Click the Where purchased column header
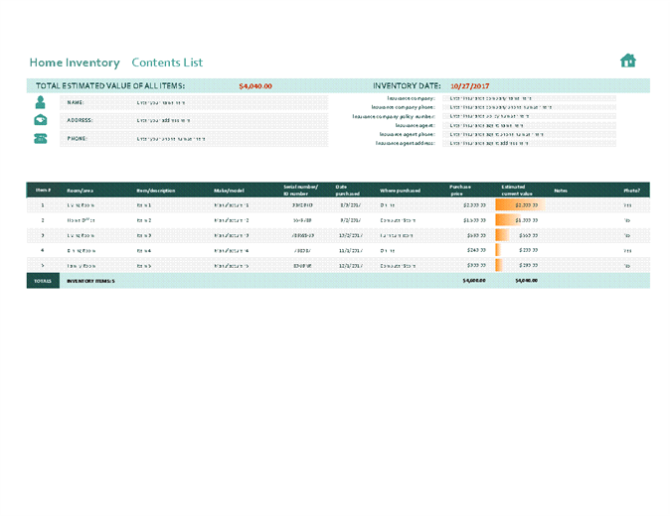This screenshot has width=671, height=516. (401, 191)
